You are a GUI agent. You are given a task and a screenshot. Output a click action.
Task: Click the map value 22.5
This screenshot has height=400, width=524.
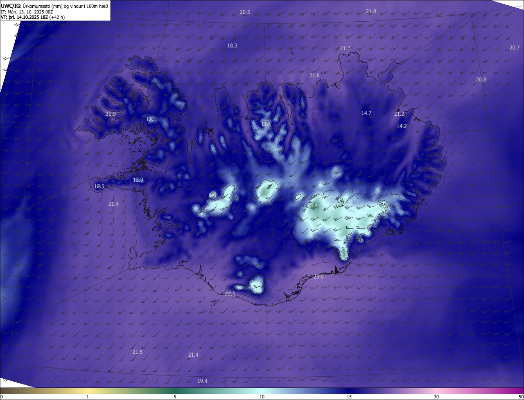(230, 294)
